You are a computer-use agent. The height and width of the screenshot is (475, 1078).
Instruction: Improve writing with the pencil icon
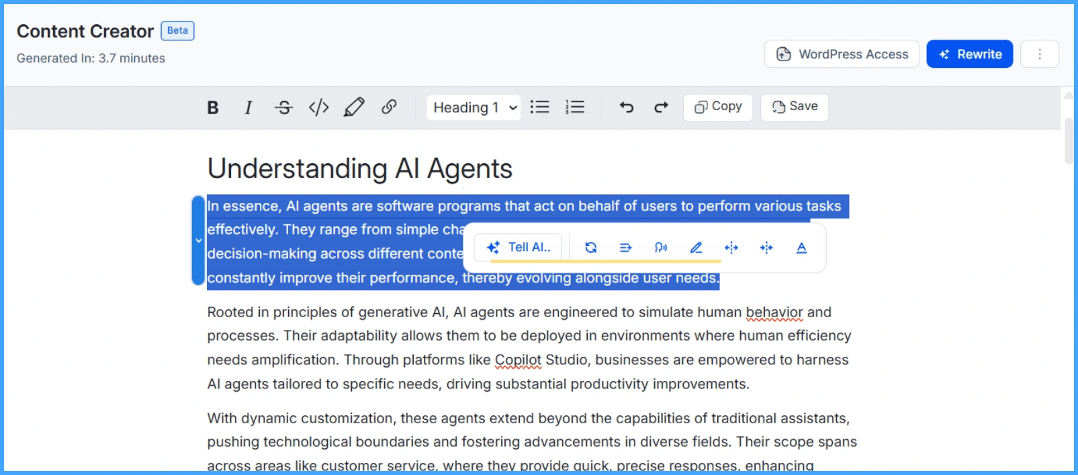pyautogui.click(x=697, y=248)
